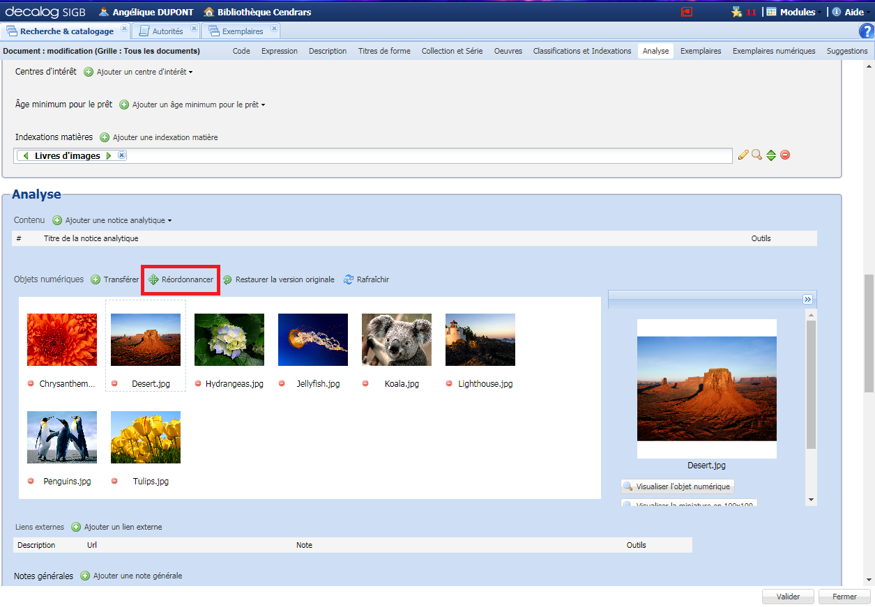
Task: Close the Autorités tab
Action: (x=195, y=29)
